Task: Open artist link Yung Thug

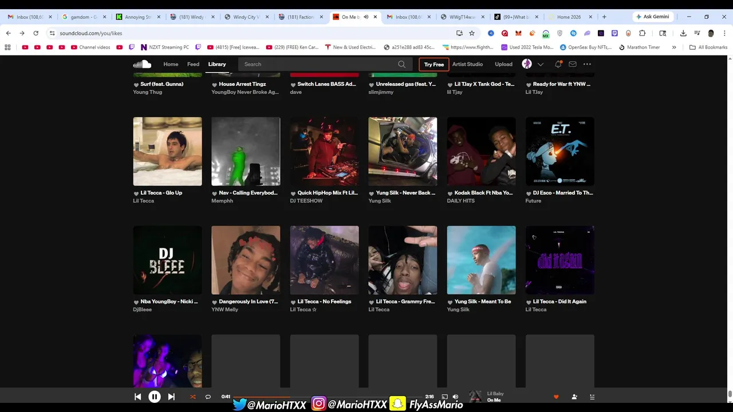Action: (147, 92)
